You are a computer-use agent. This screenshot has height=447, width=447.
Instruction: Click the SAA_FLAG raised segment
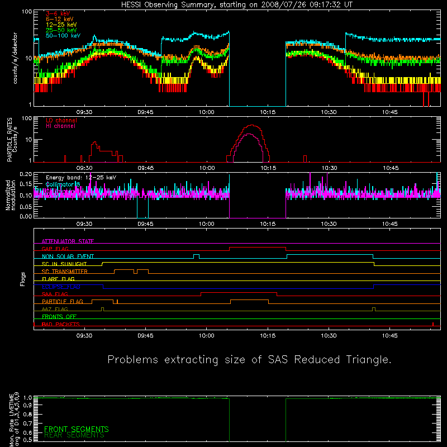pyautogui.click(x=239, y=292)
